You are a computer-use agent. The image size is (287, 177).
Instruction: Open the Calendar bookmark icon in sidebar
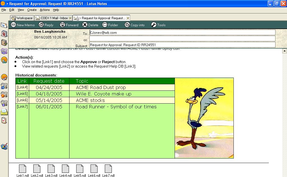click(x=4, y=34)
